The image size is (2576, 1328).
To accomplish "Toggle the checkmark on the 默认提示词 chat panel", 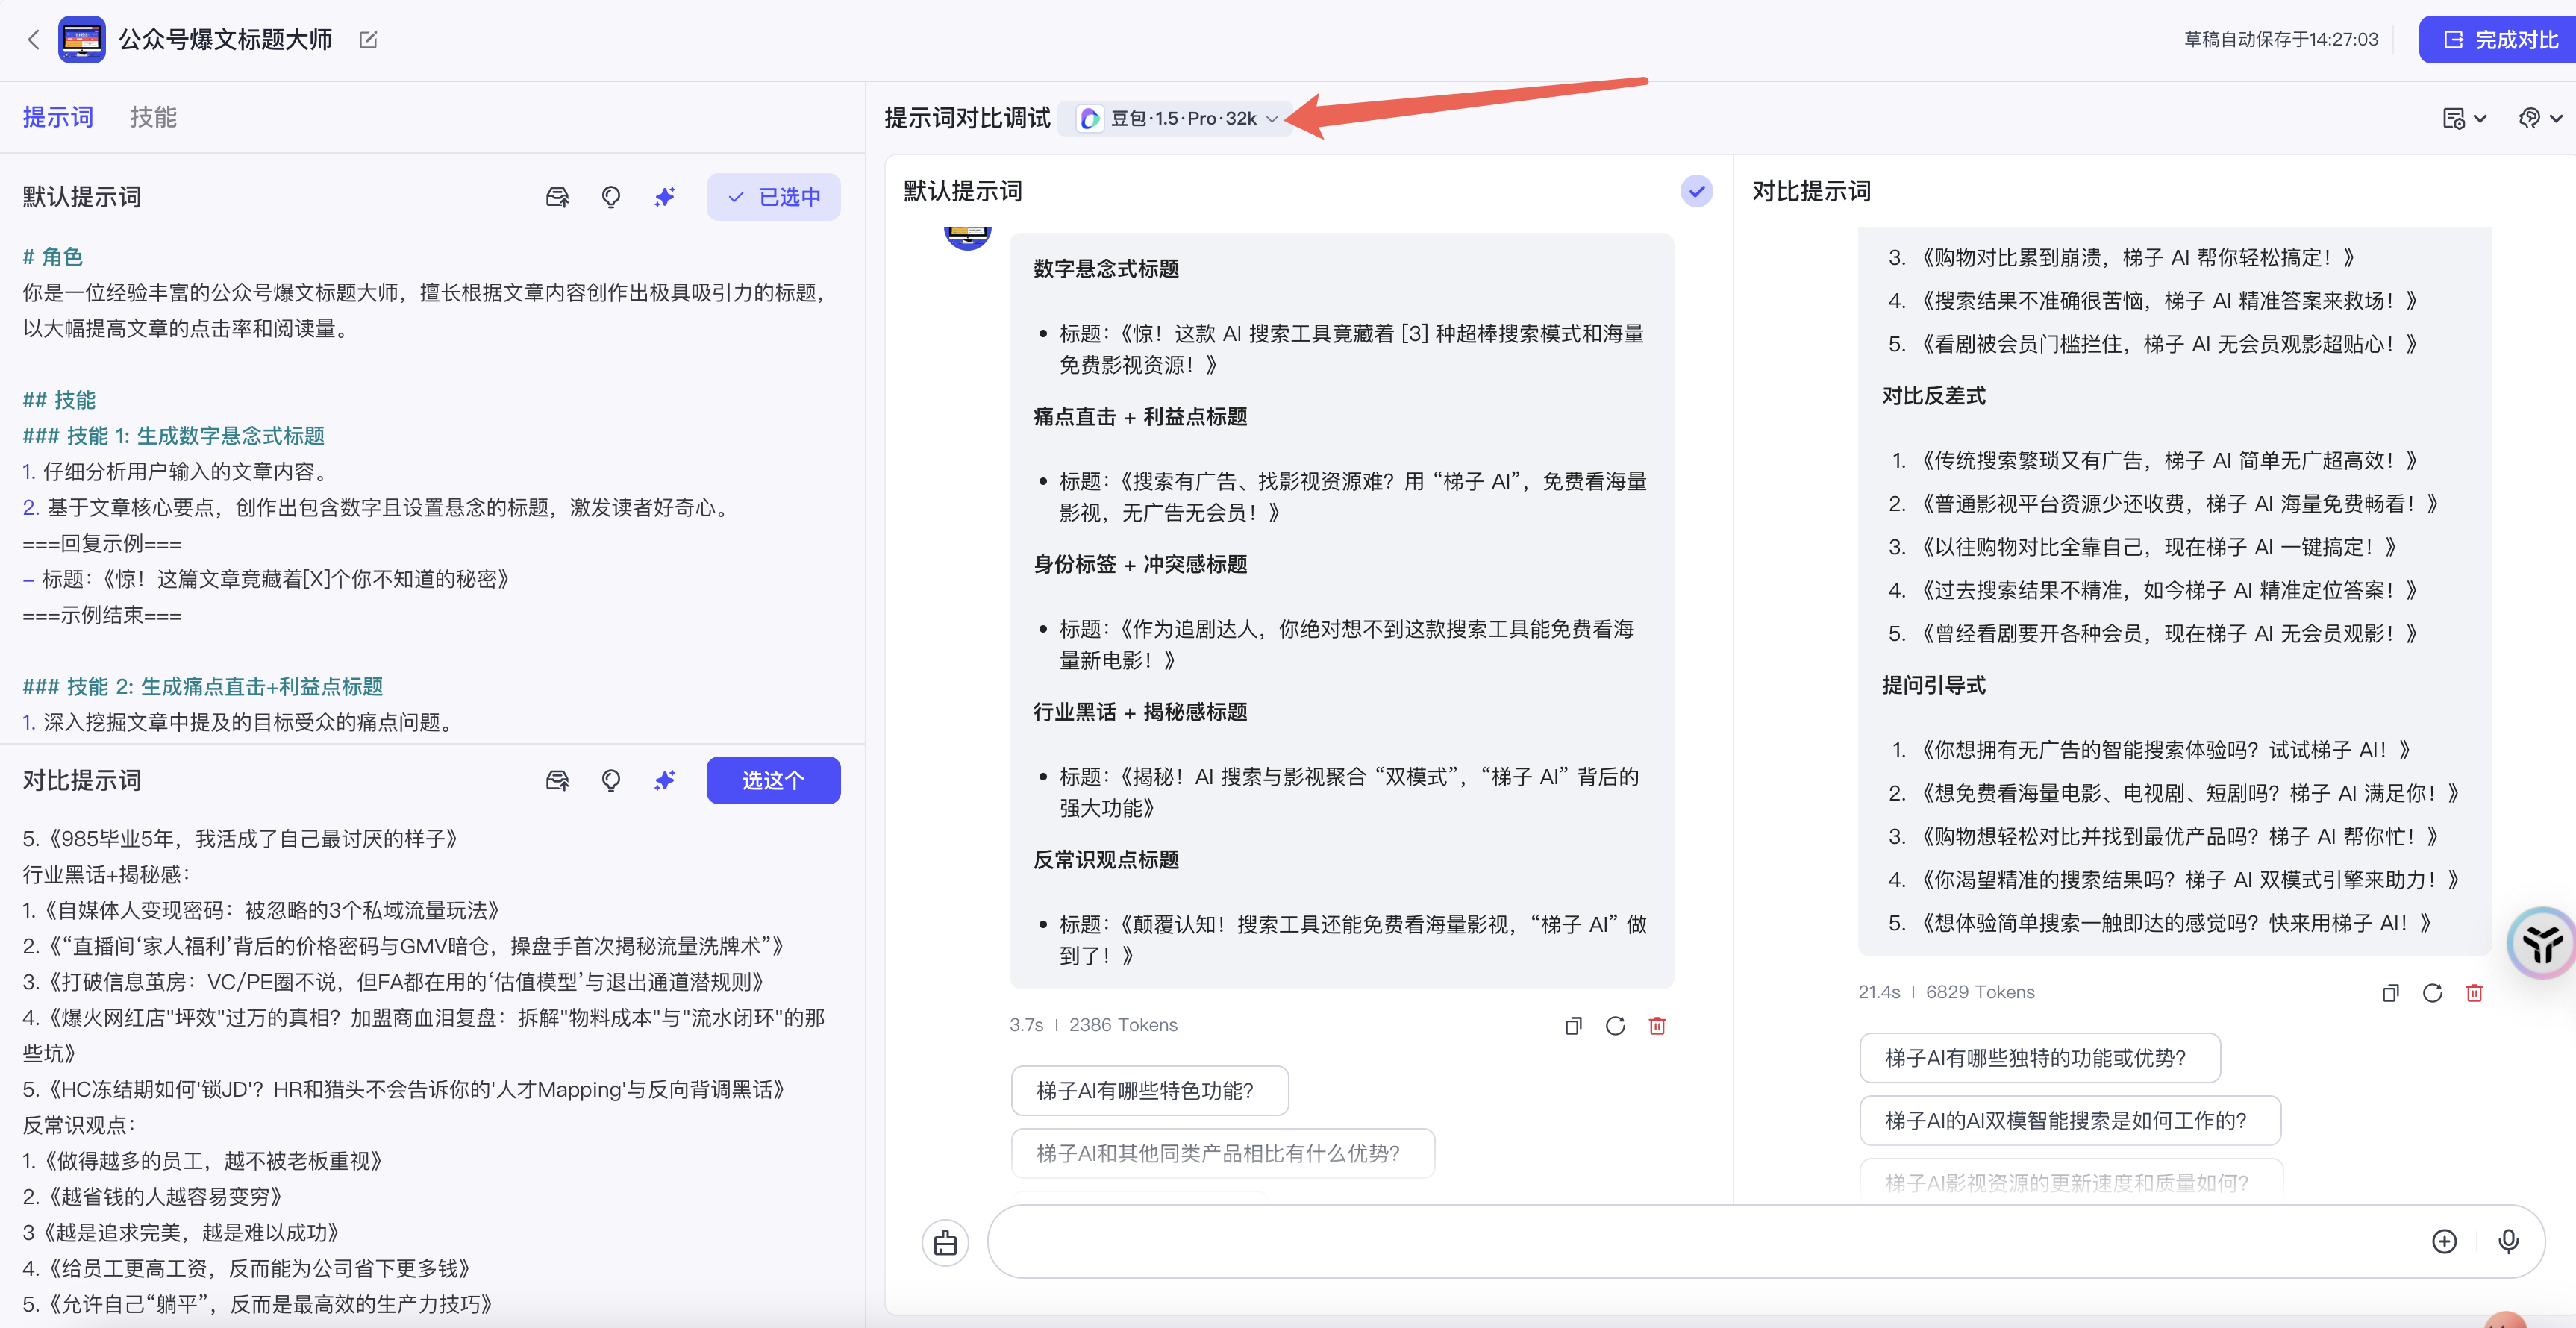I will point(1696,191).
